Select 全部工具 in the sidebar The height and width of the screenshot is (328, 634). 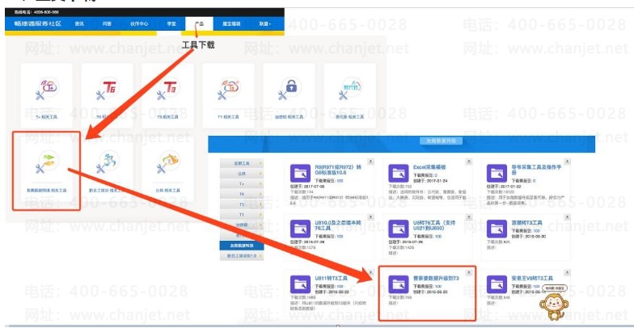tap(241, 163)
